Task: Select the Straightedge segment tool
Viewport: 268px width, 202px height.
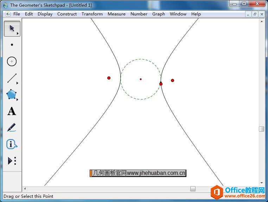Action: (x=12, y=78)
